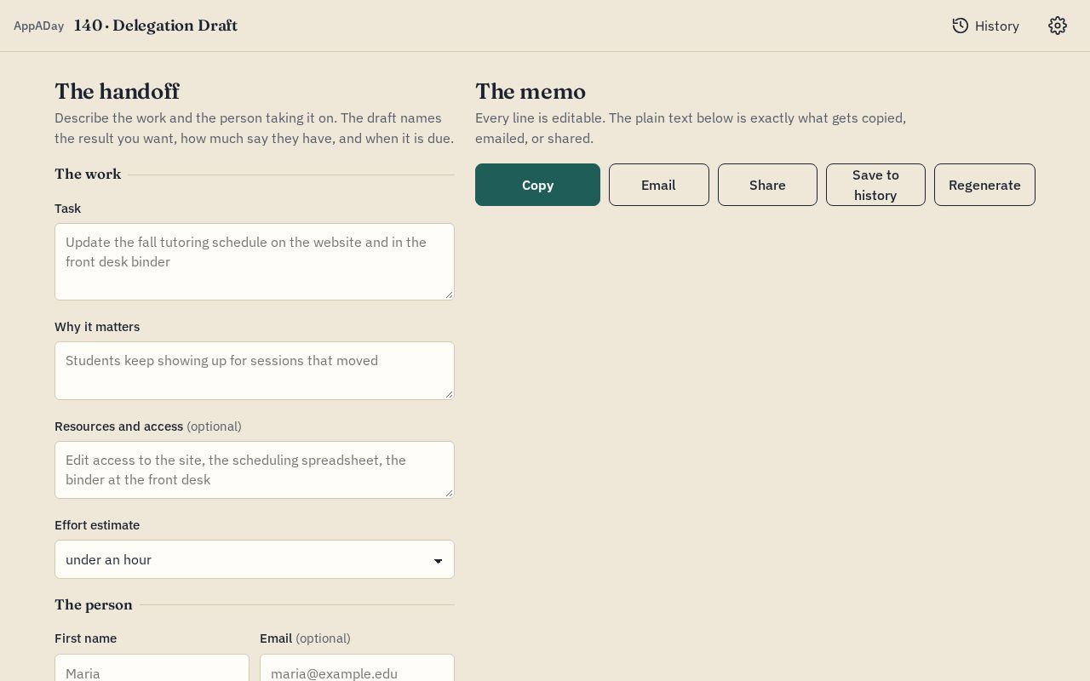Image resolution: width=1090 pixels, height=681 pixels.
Task: Focus the Why it matters field
Action: 255,370
